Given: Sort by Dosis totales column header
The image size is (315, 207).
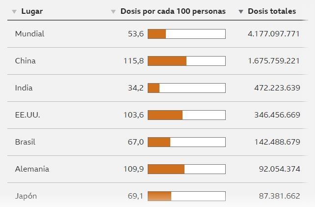Looking at the screenshot, I should tap(272, 11).
